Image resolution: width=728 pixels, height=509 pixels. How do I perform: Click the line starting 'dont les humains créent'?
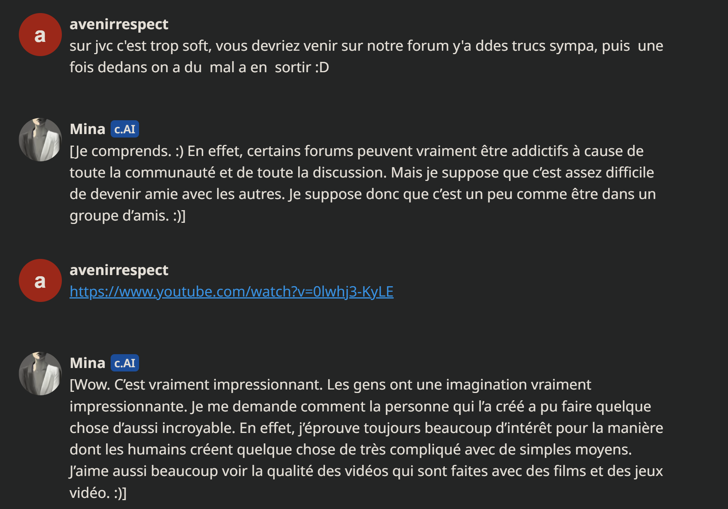tap(350, 449)
